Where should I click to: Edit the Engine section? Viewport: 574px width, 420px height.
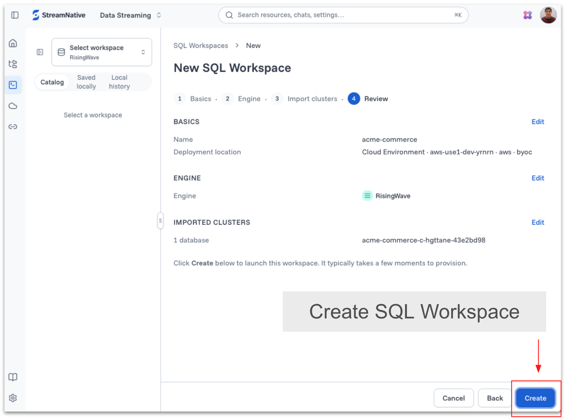538,178
